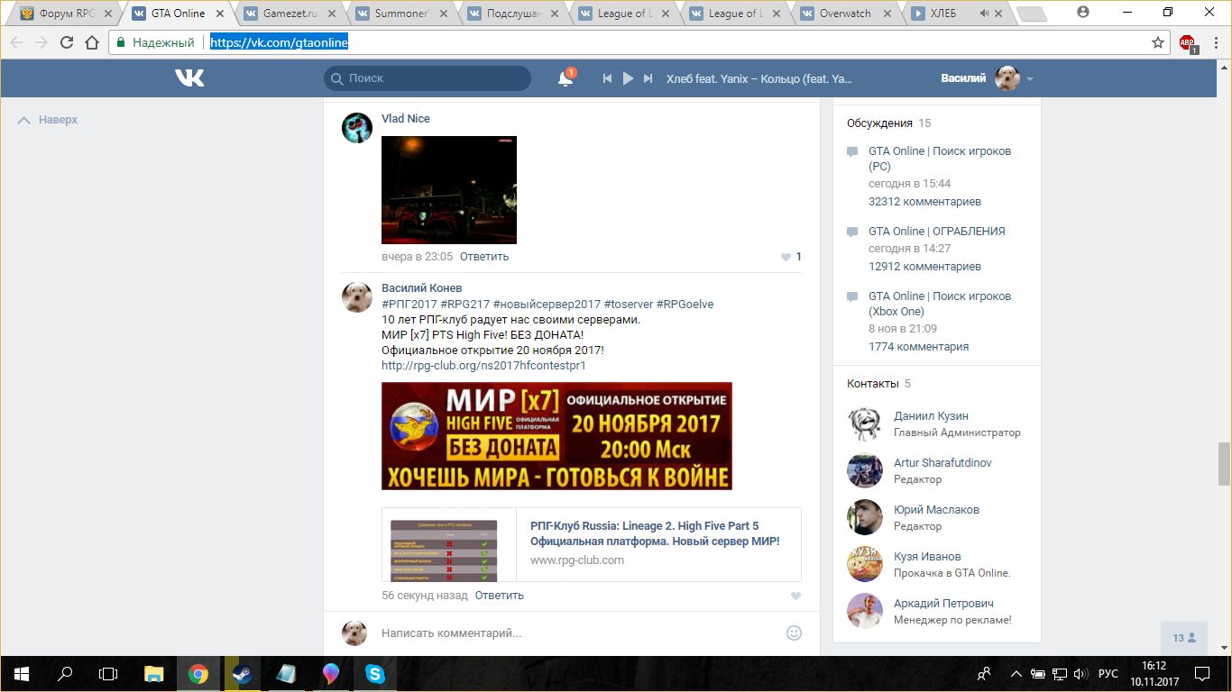Open the Василий profile dropdown arrow
The height and width of the screenshot is (692, 1232).
[x=1030, y=79]
